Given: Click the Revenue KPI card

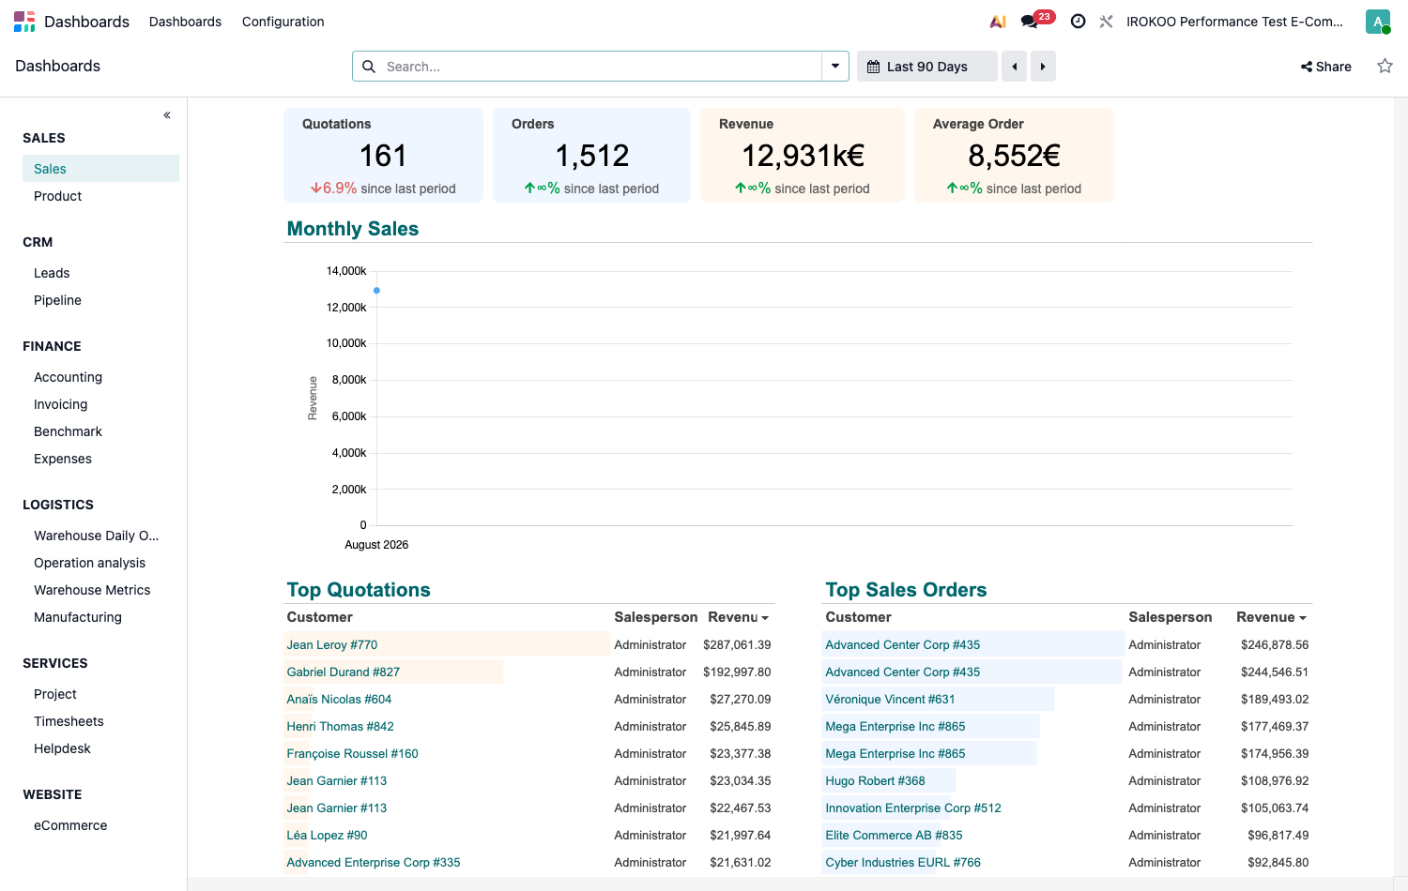Looking at the screenshot, I should (803, 155).
